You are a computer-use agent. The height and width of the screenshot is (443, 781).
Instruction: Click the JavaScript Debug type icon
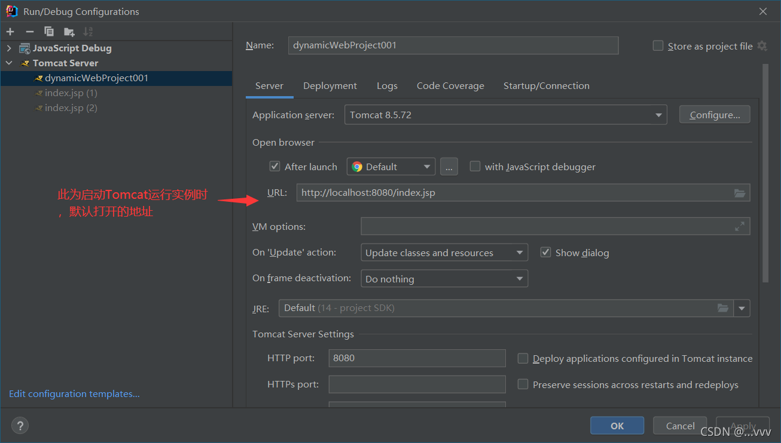pos(25,48)
